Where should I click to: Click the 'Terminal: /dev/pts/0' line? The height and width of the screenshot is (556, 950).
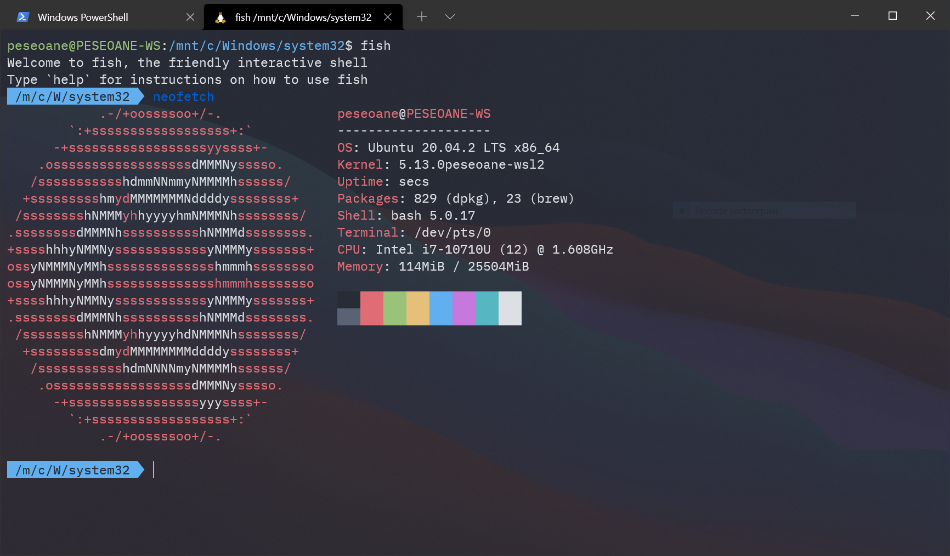[414, 232]
